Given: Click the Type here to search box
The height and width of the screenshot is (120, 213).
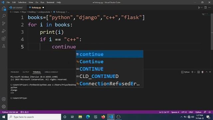Looking at the screenshot, I should (34, 117).
